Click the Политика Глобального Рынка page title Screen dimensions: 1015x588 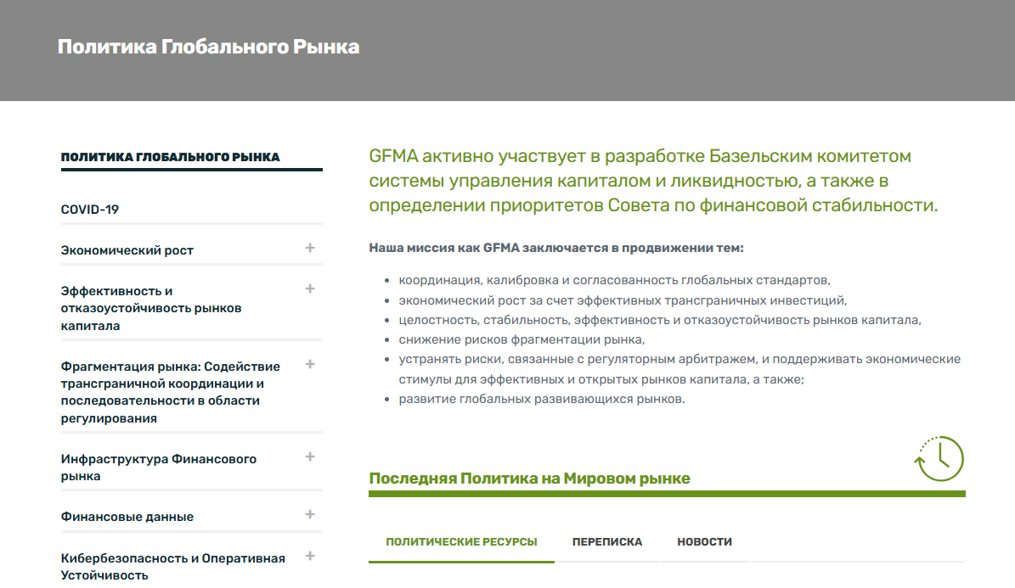pyautogui.click(x=208, y=47)
